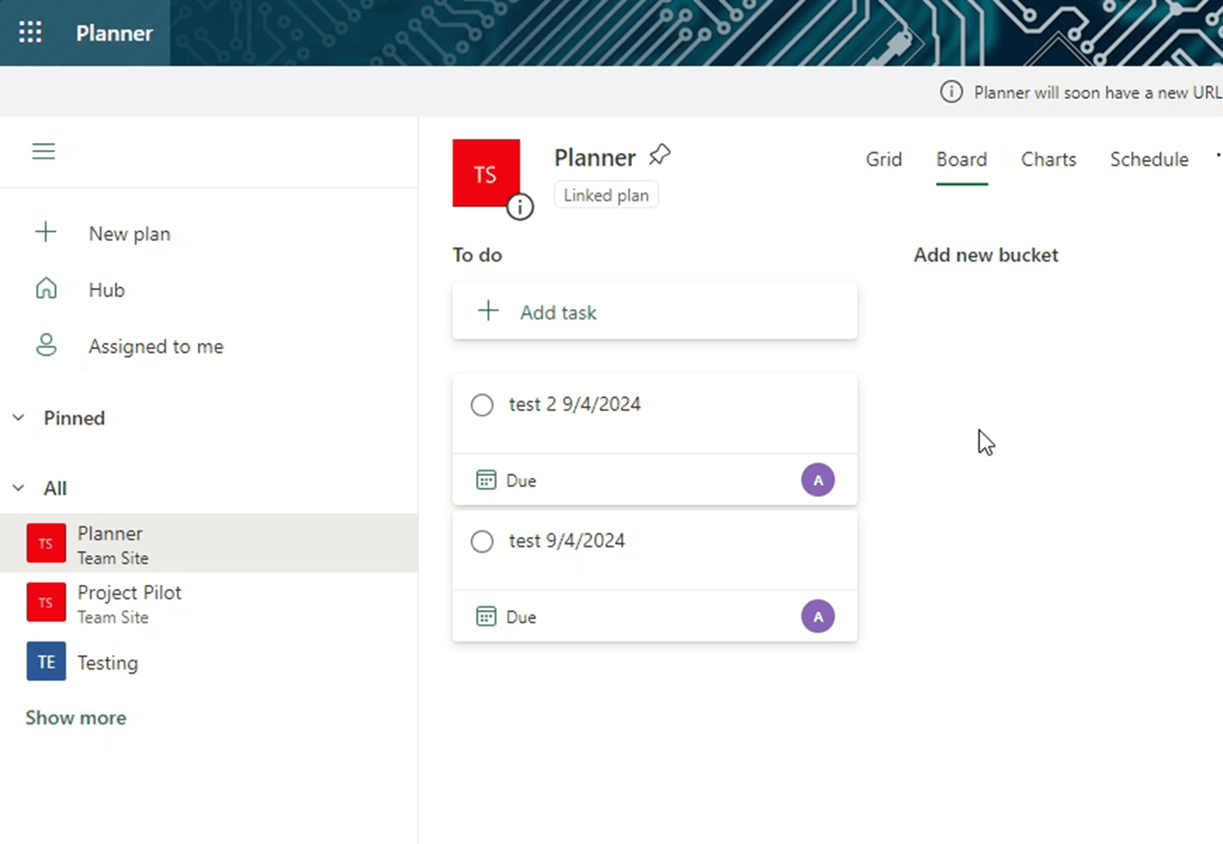Click the To do bucket title
Screen dimensions: 1223x844
click(x=477, y=255)
